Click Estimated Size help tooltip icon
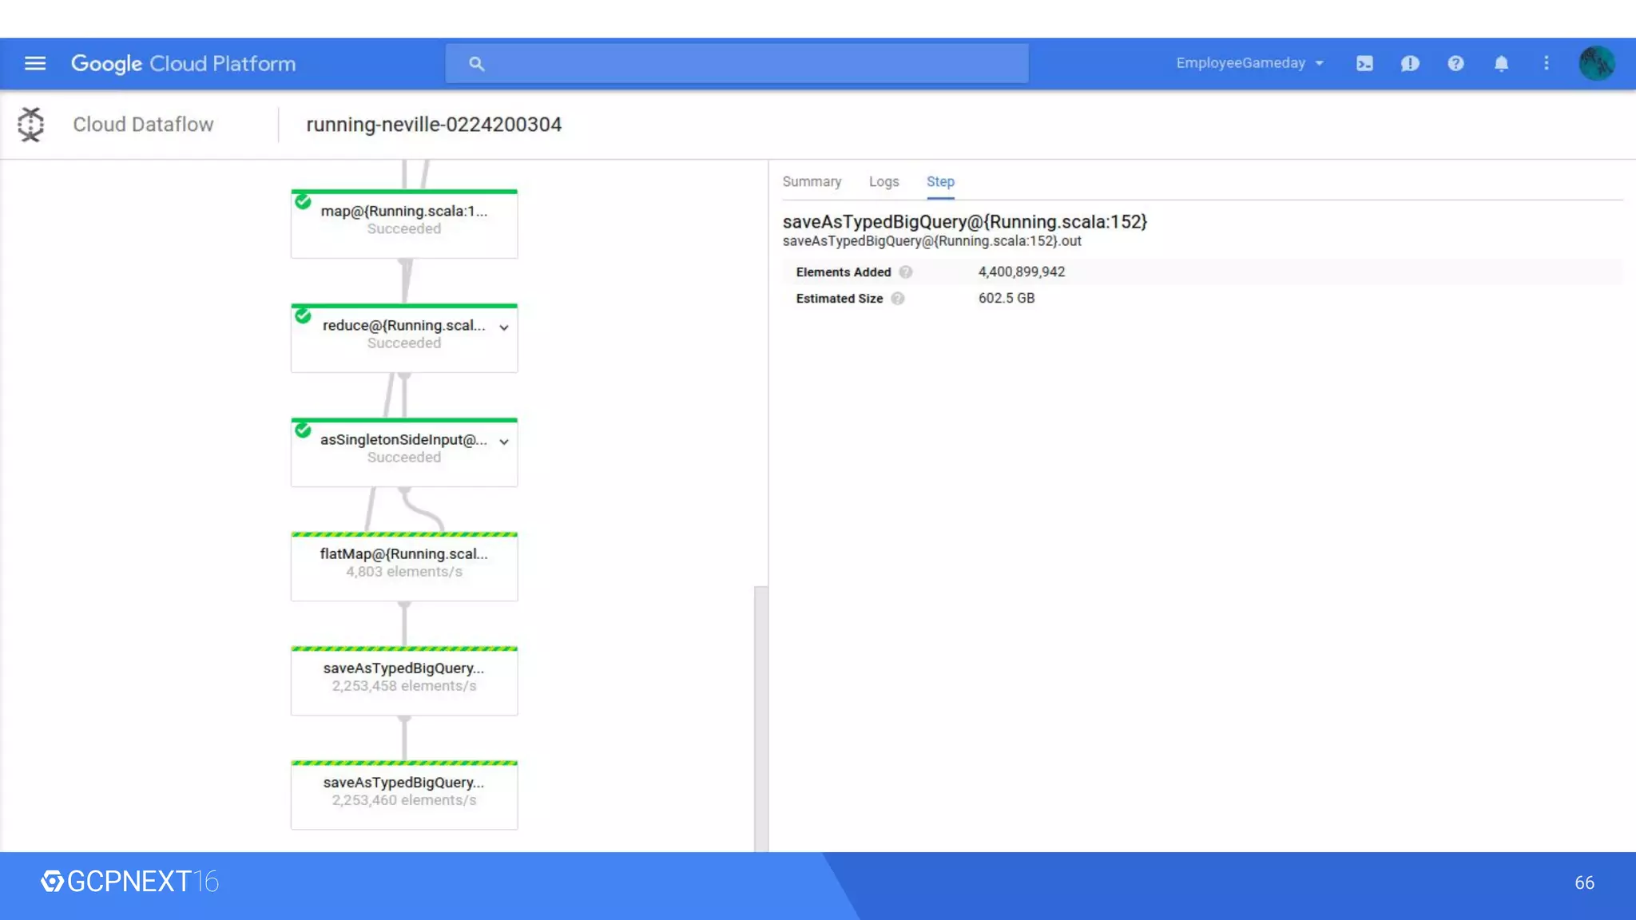This screenshot has width=1636, height=920. coord(897,299)
